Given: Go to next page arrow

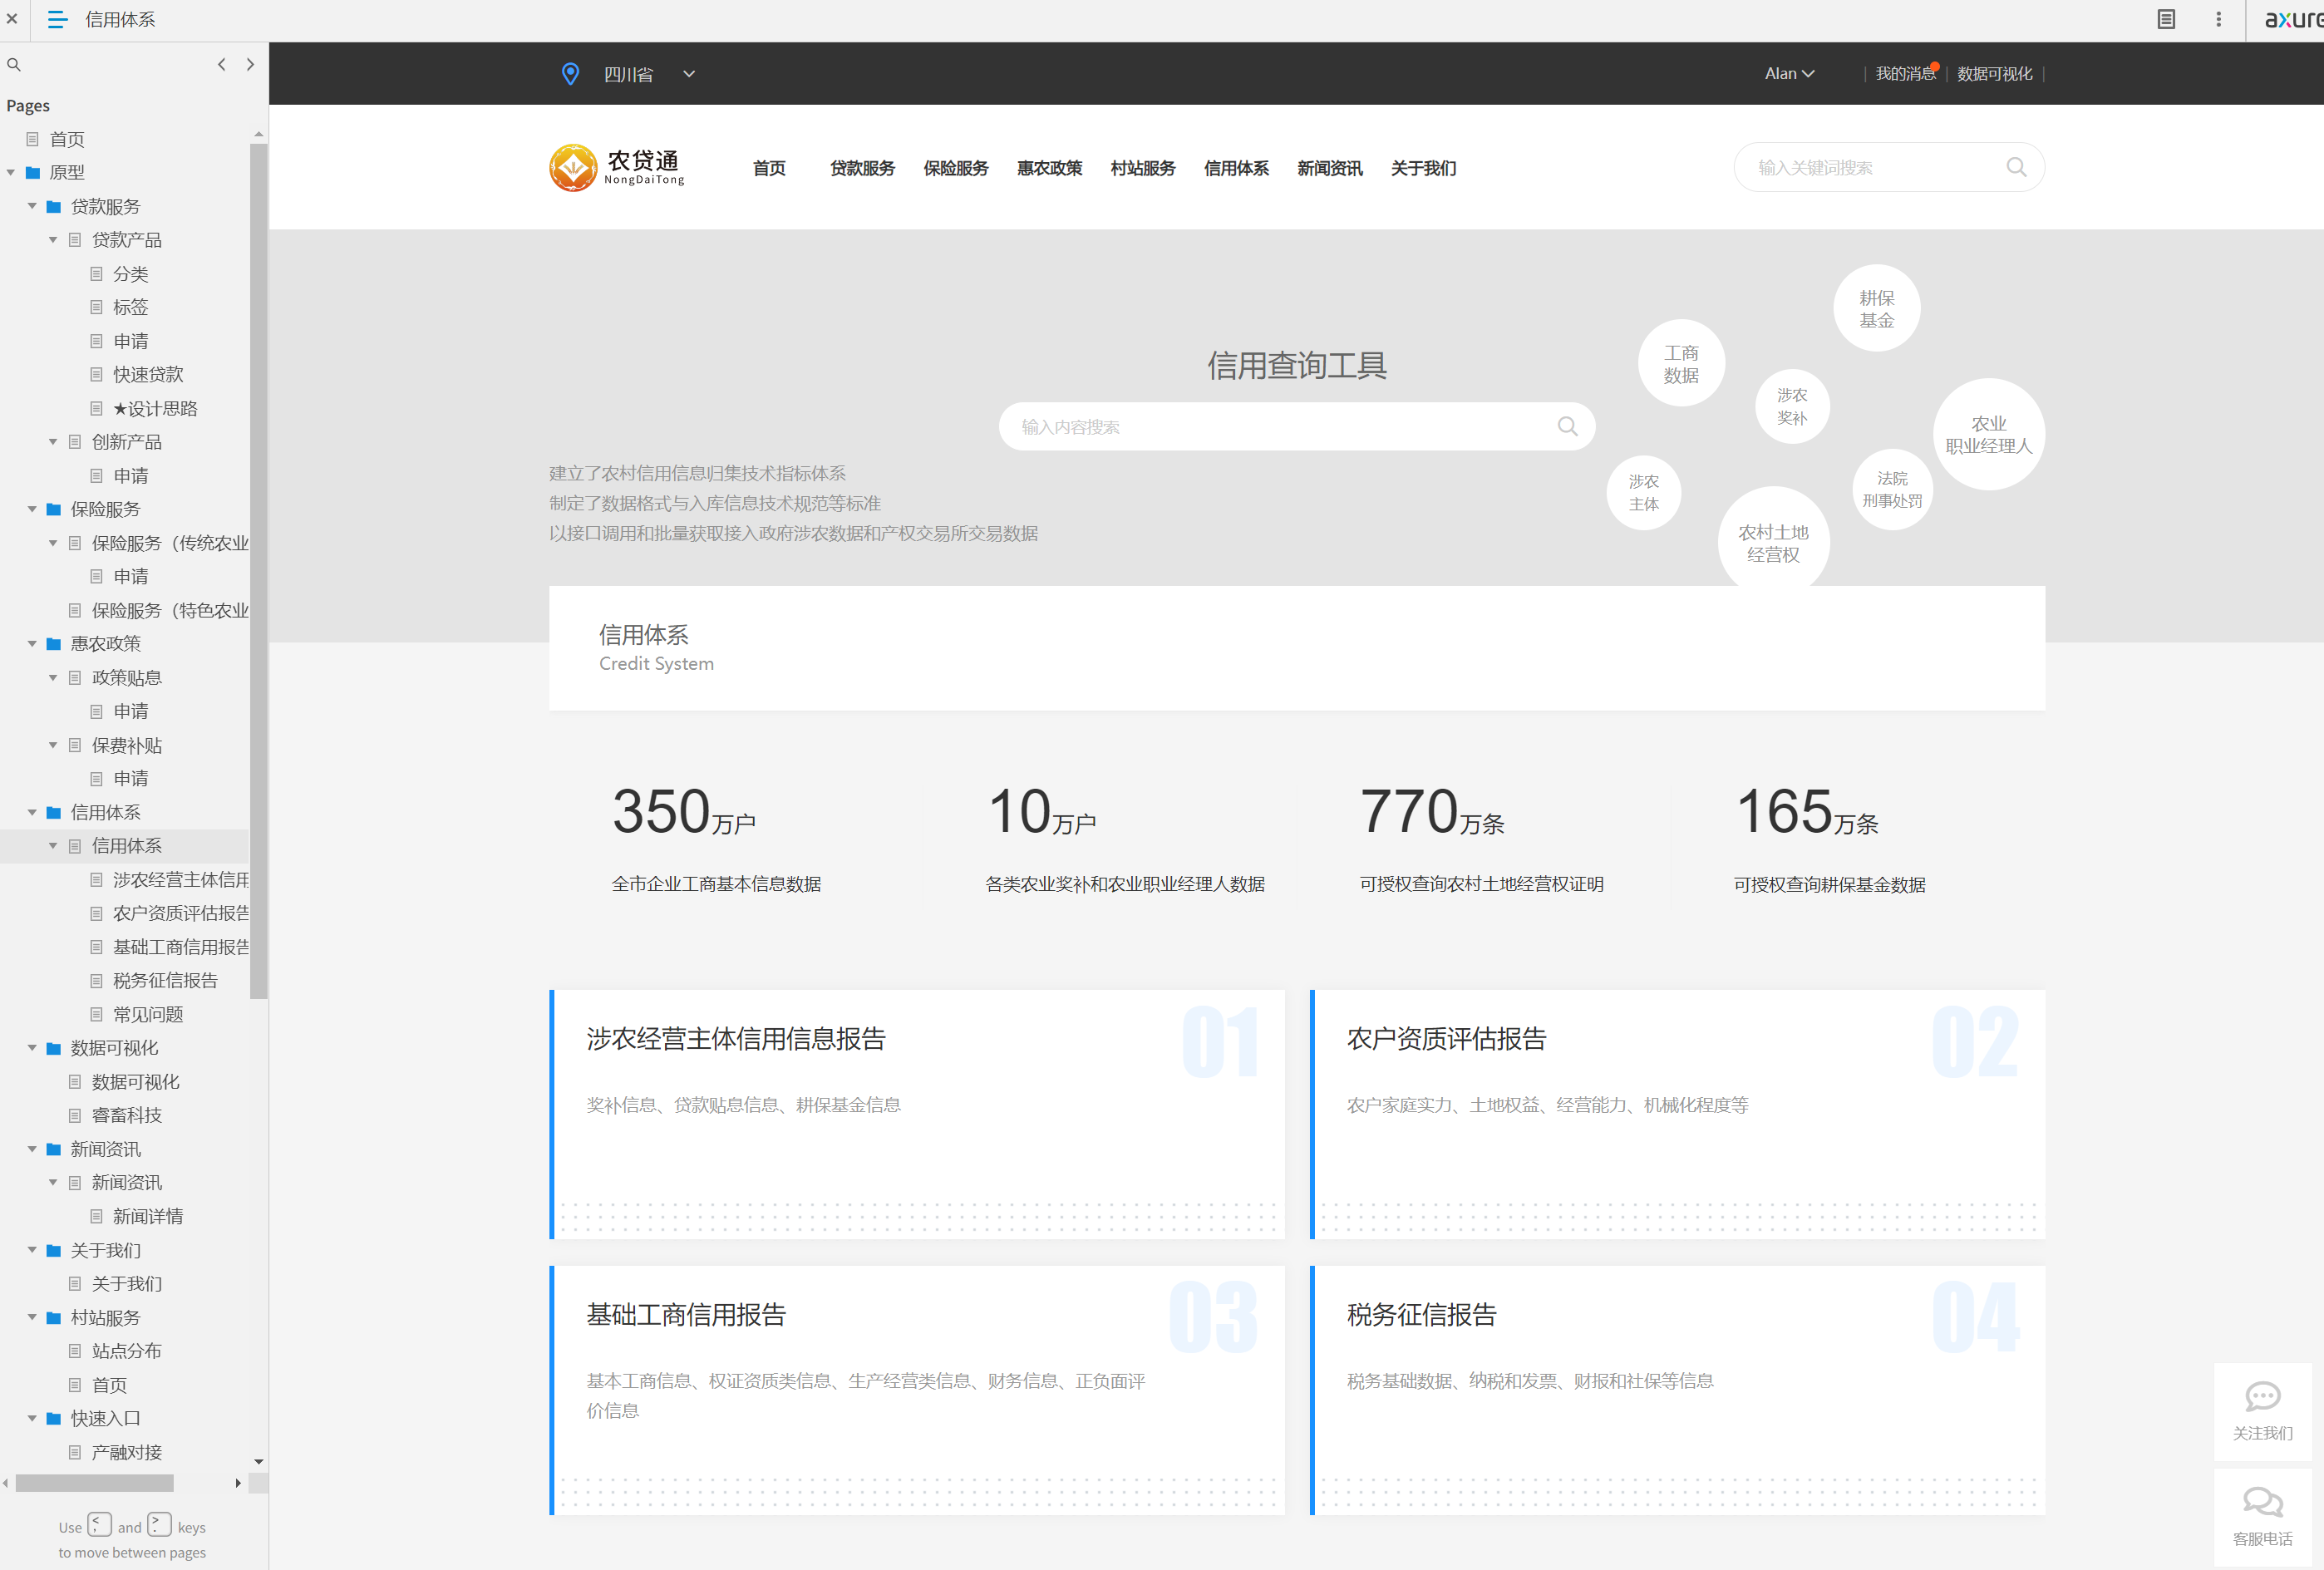Looking at the screenshot, I should coord(250,65).
